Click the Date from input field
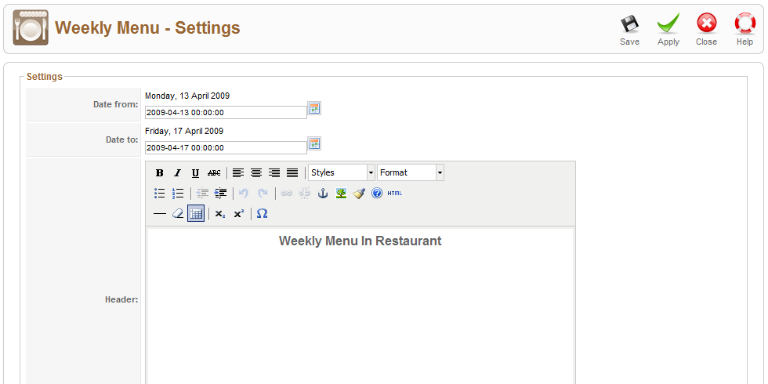 [226, 112]
